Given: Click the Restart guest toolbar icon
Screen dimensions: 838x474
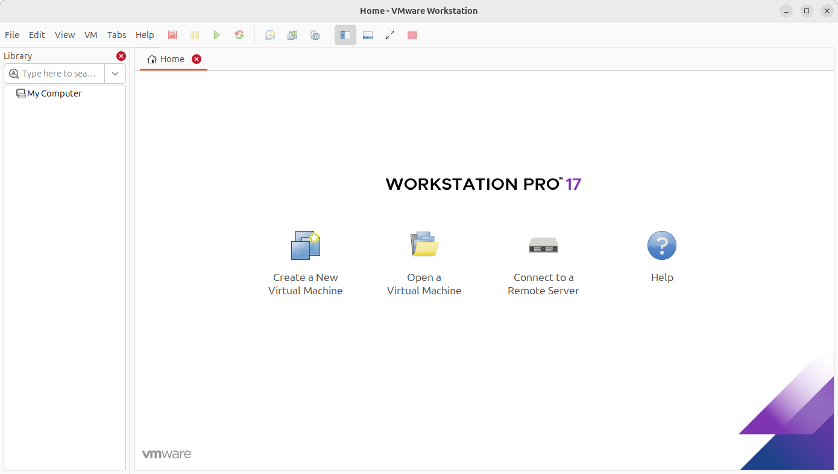Looking at the screenshot, I should coord(239,35).
